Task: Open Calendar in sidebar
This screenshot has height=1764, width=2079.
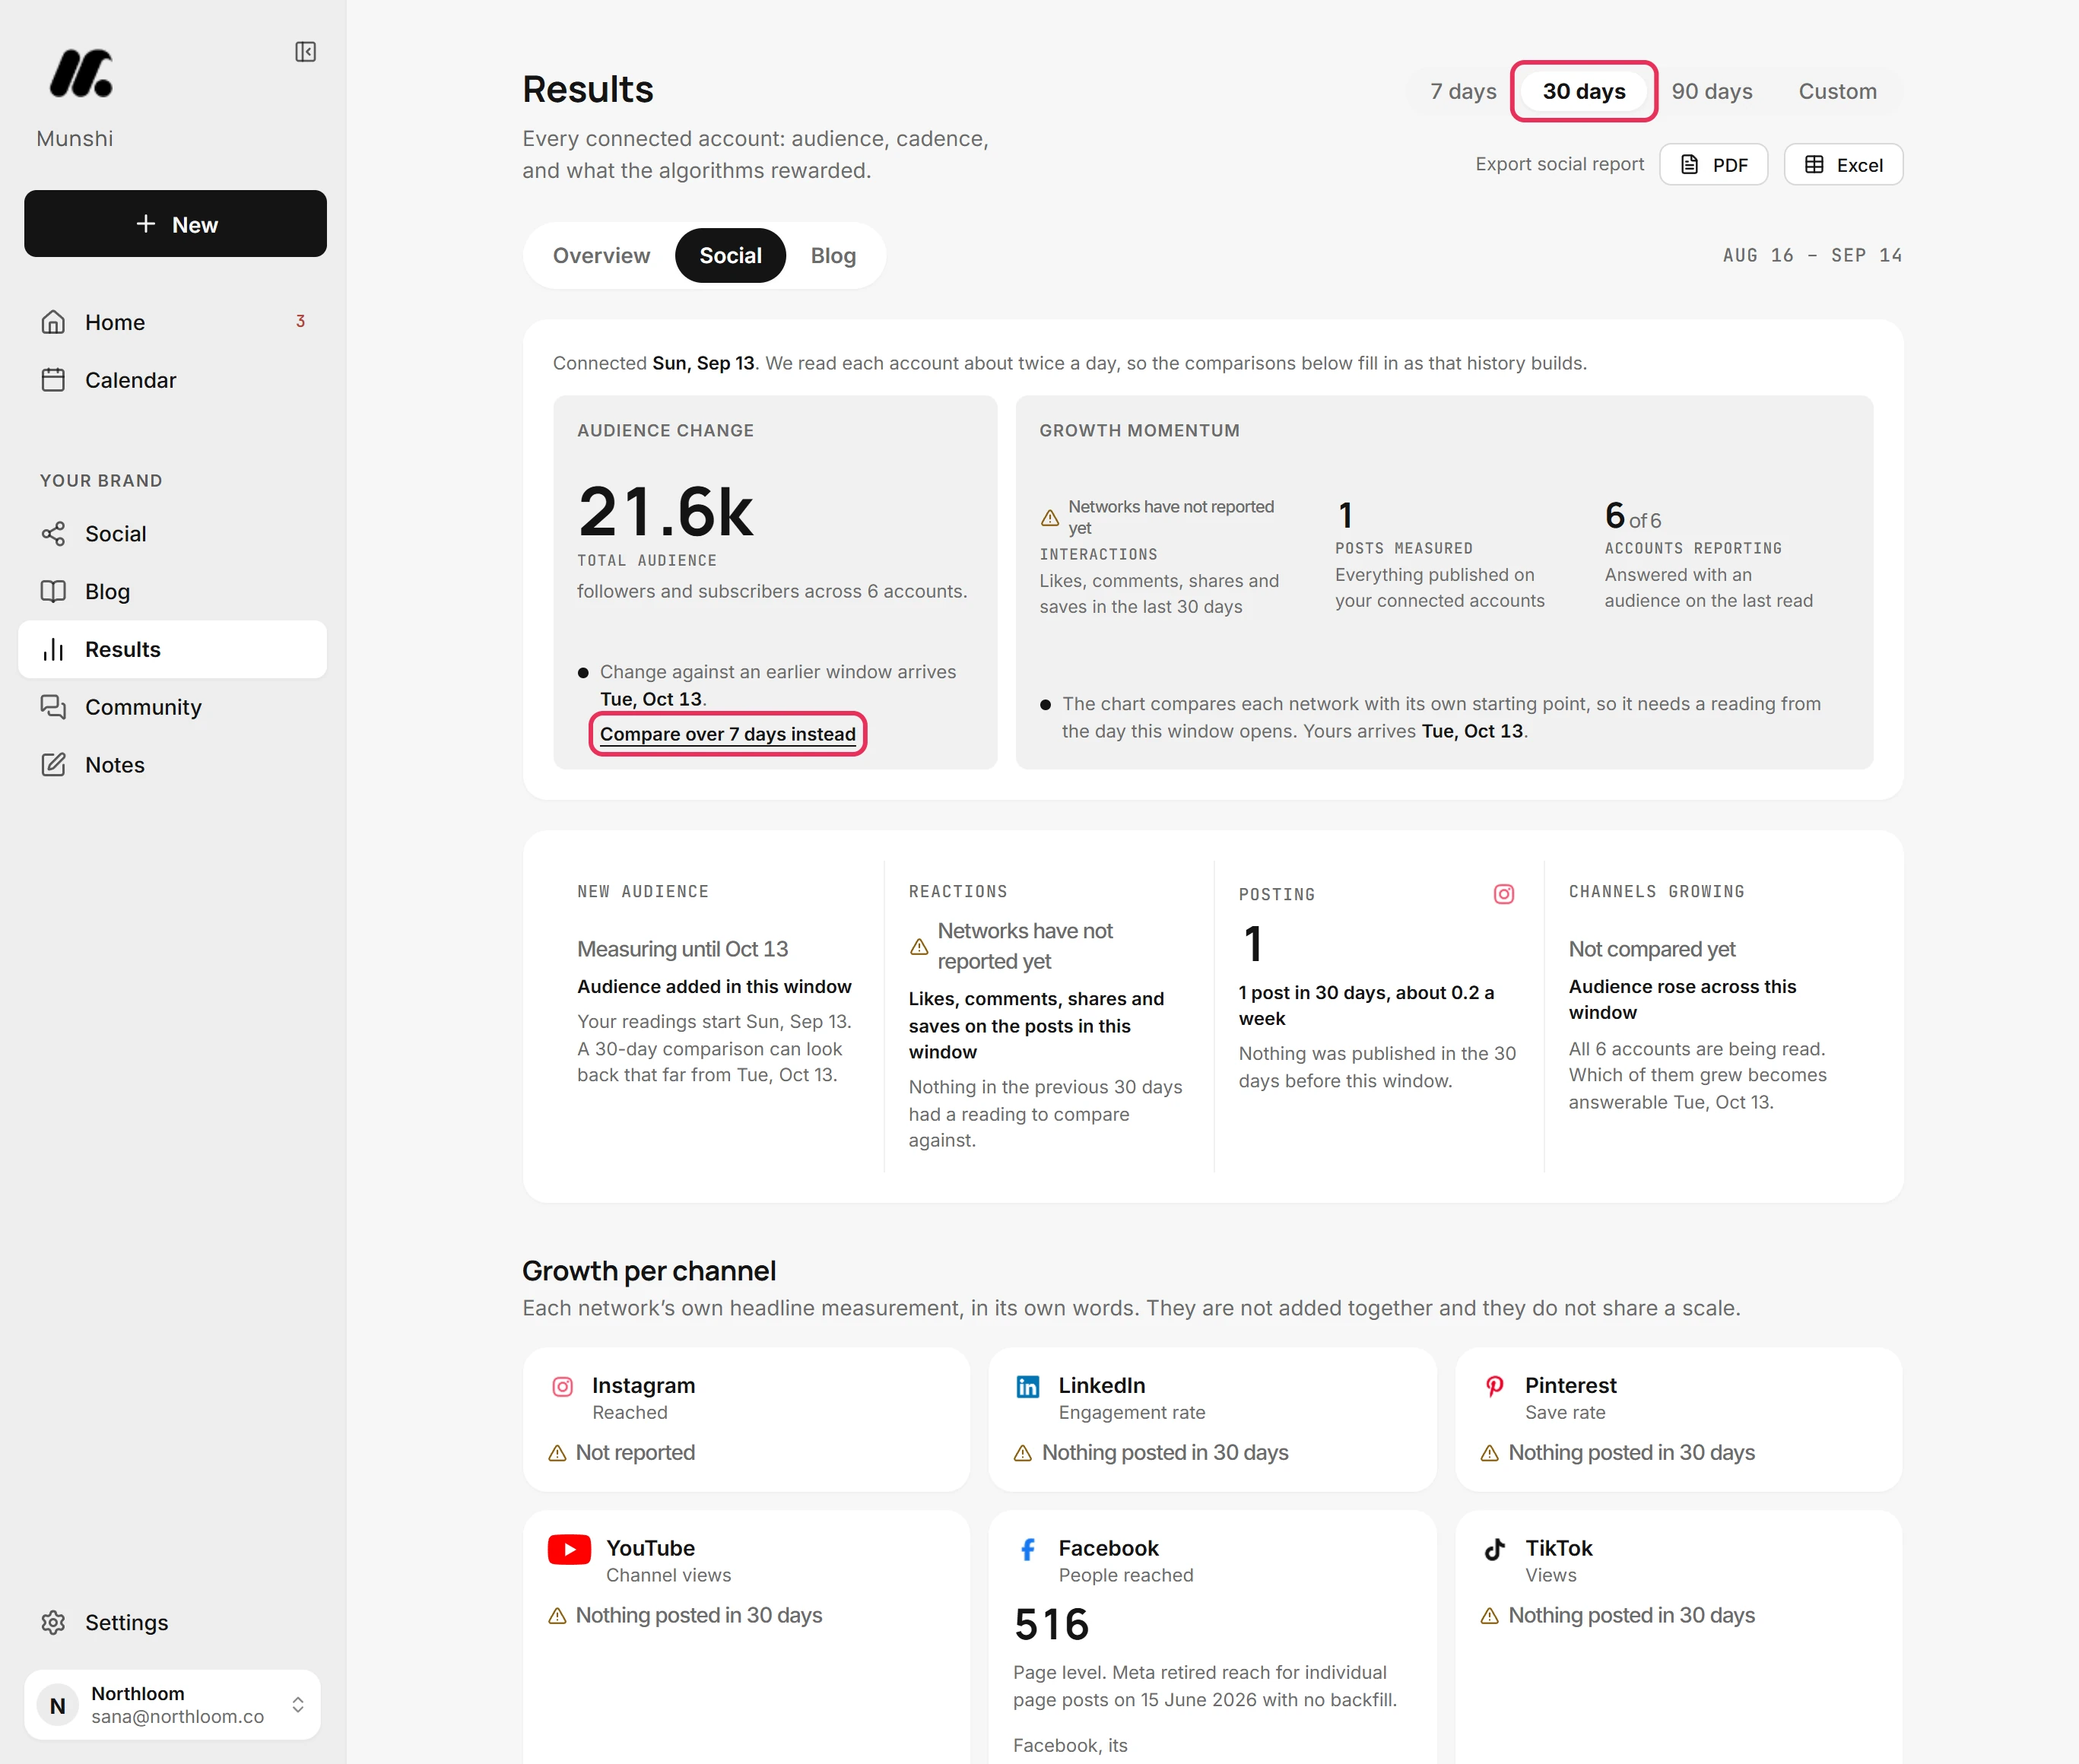Action: point(173,380)
